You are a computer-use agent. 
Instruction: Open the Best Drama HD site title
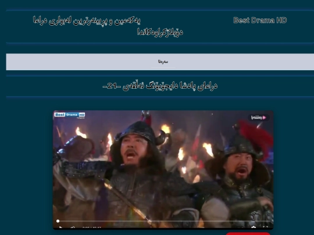click(260, 20)
